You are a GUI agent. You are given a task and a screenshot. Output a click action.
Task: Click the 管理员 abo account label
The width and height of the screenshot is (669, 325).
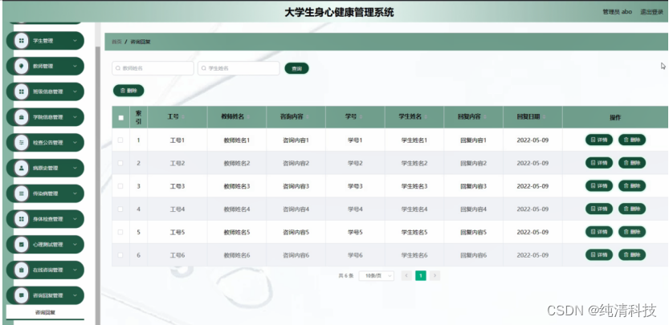pos(617,12)
